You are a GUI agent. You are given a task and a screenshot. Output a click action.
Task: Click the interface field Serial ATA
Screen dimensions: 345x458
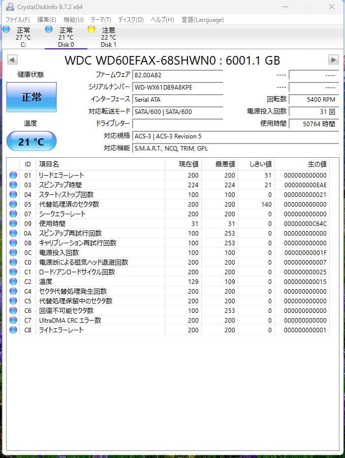(x=178, y=100)
